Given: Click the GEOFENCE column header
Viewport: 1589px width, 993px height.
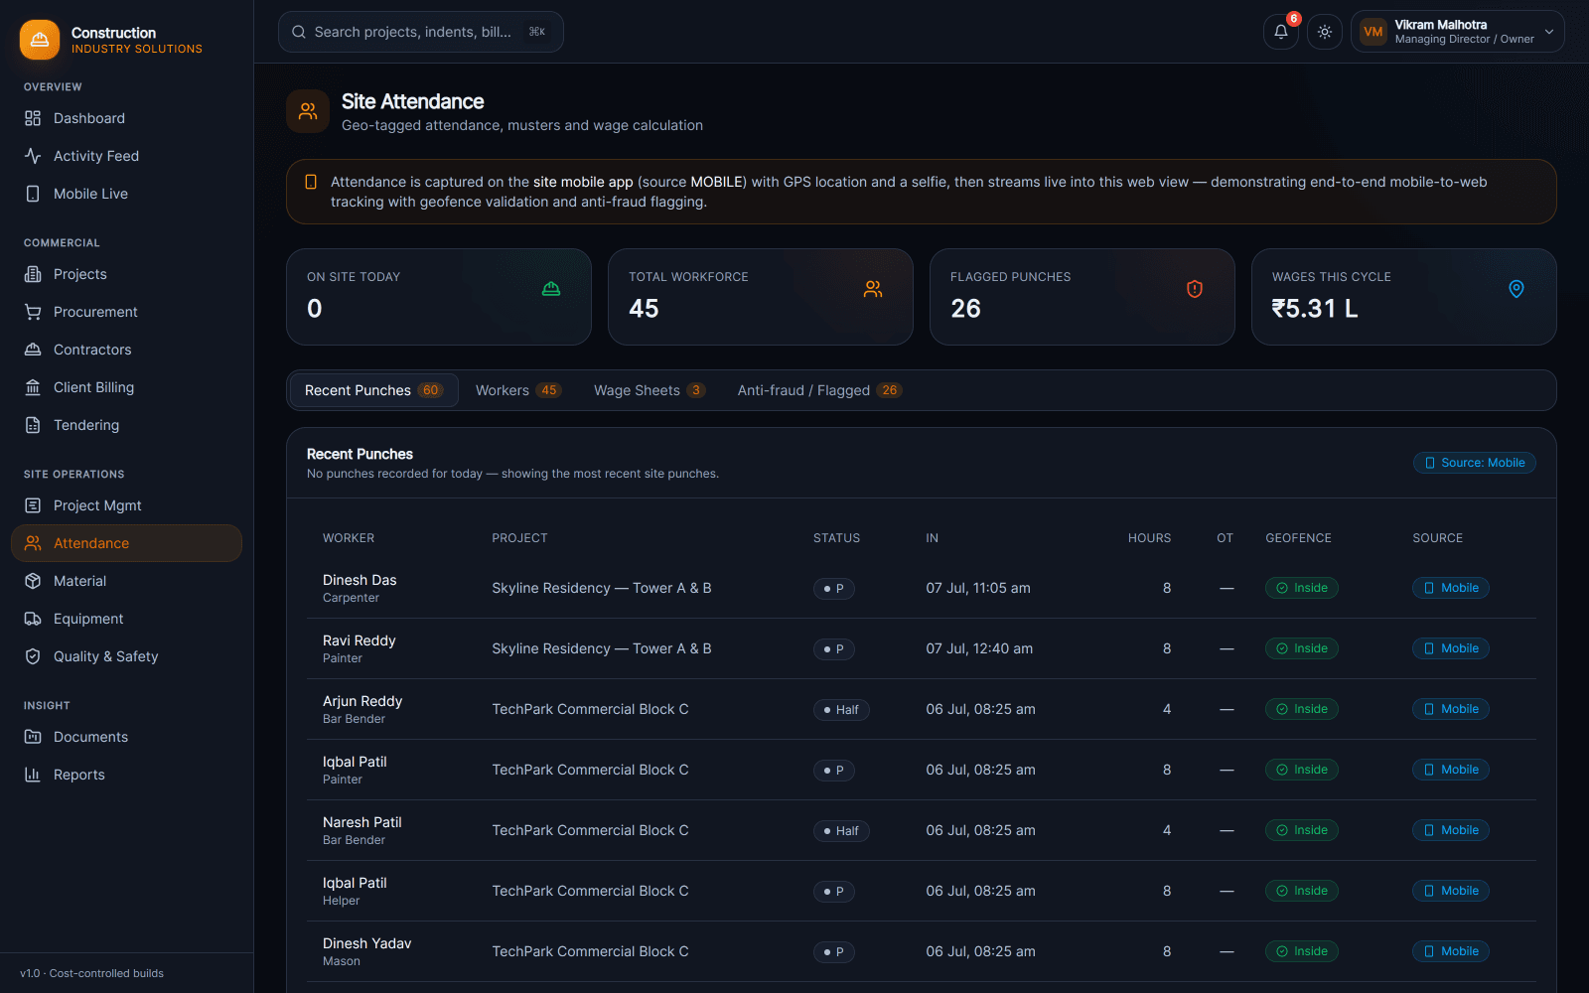Looking at the screenshot, I should (x=1298, y=538).
